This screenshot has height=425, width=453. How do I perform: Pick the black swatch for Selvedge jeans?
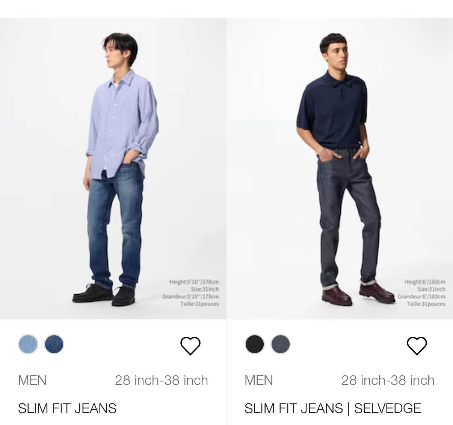point(255,344)
